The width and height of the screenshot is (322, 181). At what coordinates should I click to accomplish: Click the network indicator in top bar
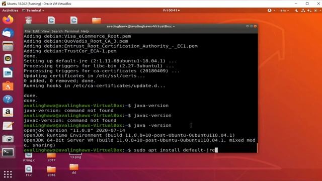pyautogui.click(x=303, y=10)
